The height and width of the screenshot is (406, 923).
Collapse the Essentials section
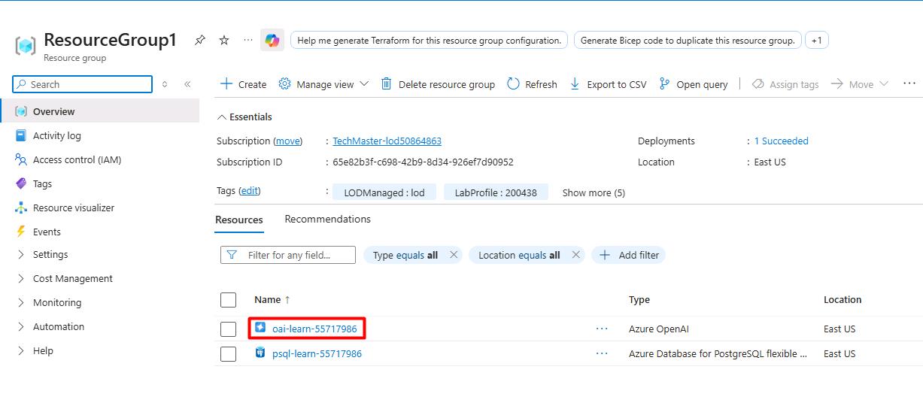[x=221, y=117]
